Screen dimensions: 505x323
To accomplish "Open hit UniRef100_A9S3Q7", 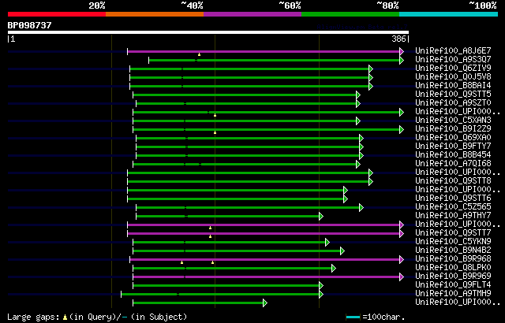I will [453, 59].
